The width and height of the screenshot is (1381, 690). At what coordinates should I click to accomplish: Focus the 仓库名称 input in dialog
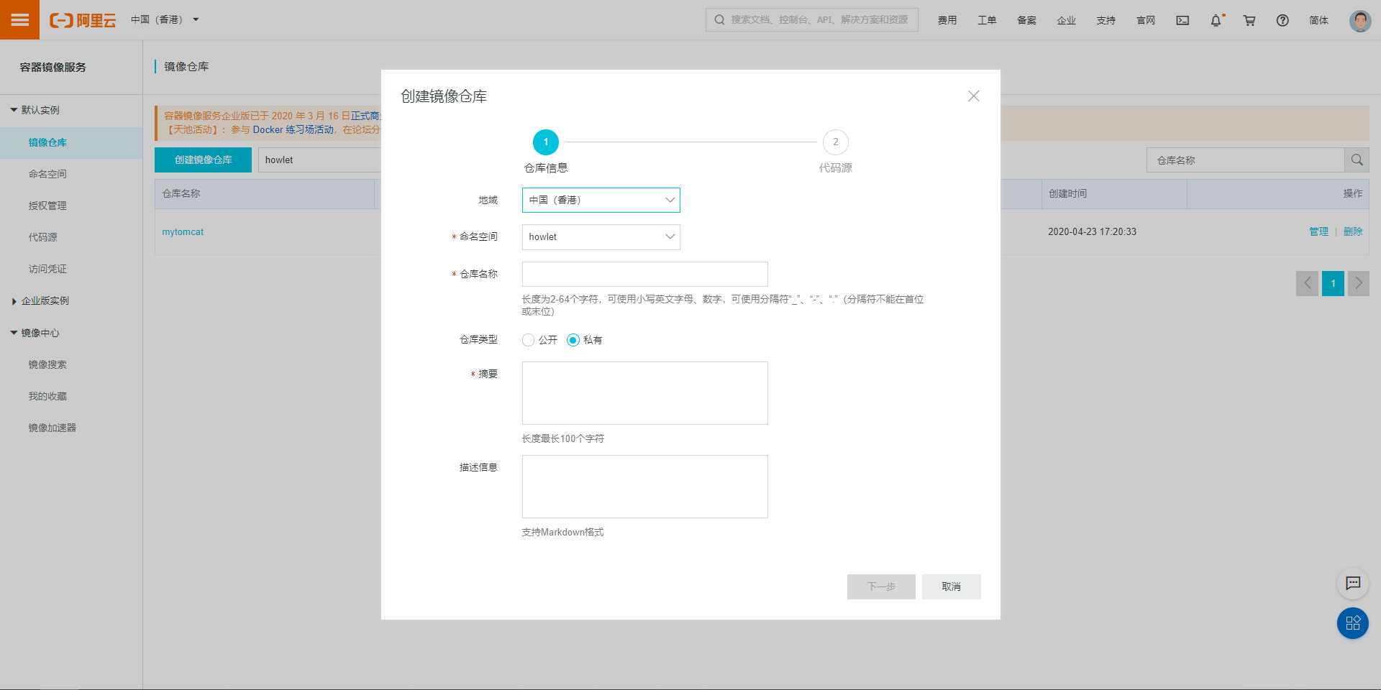pos(644,275)
